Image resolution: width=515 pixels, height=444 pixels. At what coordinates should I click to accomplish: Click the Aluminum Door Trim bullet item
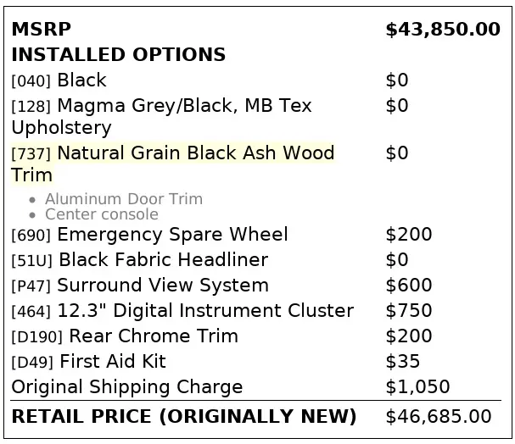pyautogui.click(x=124, y=199)
